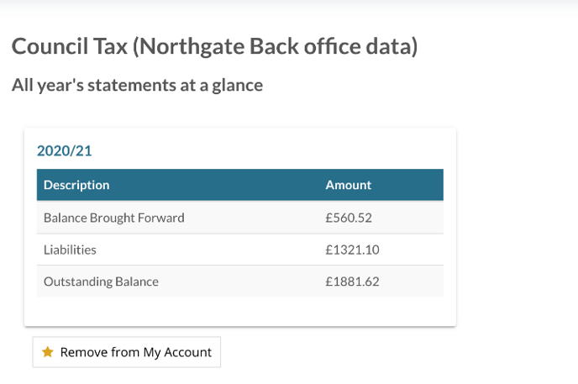The height and width of the screenshot is (384, 578).
Task: Select the Balance Brought Forward row label
Action: tap(114, 218)
